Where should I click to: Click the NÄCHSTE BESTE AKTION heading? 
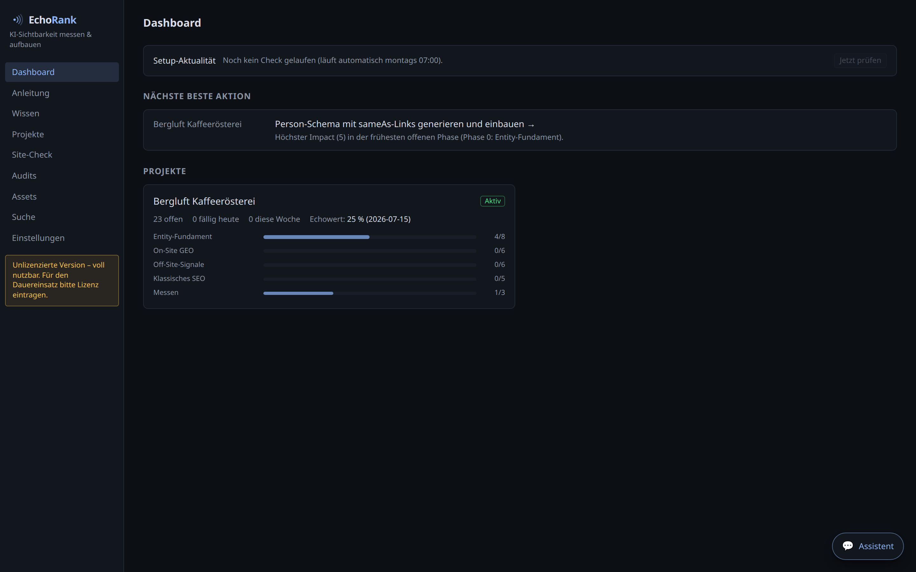pos(197,96)
